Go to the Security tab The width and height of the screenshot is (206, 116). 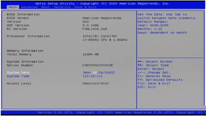pyautogui.click(x=62, y=7)
